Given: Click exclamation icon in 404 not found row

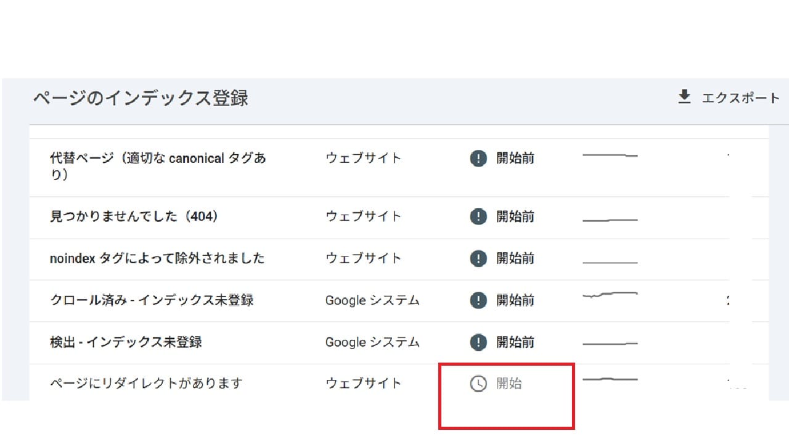Looking at the screenshot, I should (x=478, y=216).
